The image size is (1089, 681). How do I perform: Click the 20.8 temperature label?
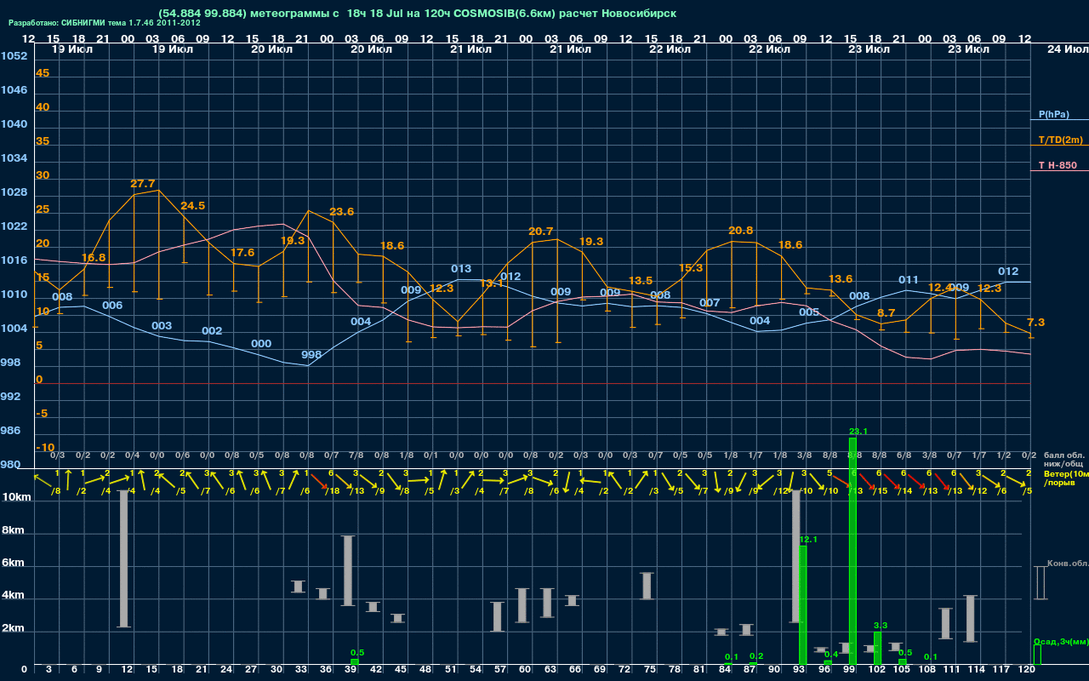741,231
